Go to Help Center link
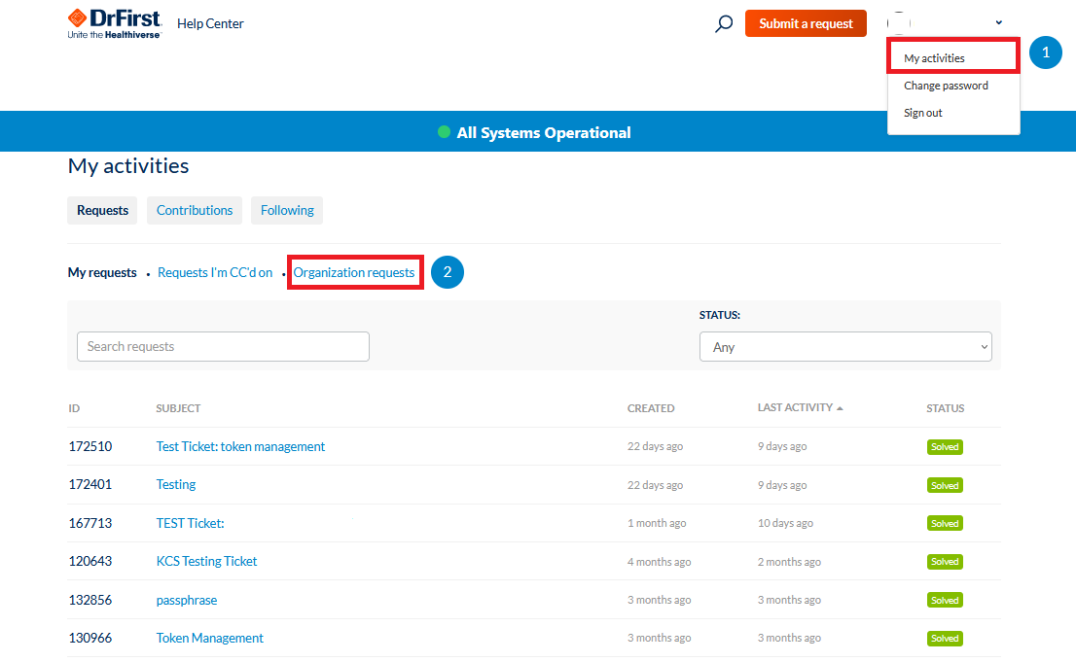Viewport: 1076px width, 662px height. click(x=210, y=23)
